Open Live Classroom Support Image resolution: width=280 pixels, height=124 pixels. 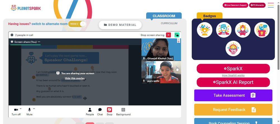point(235,5)
